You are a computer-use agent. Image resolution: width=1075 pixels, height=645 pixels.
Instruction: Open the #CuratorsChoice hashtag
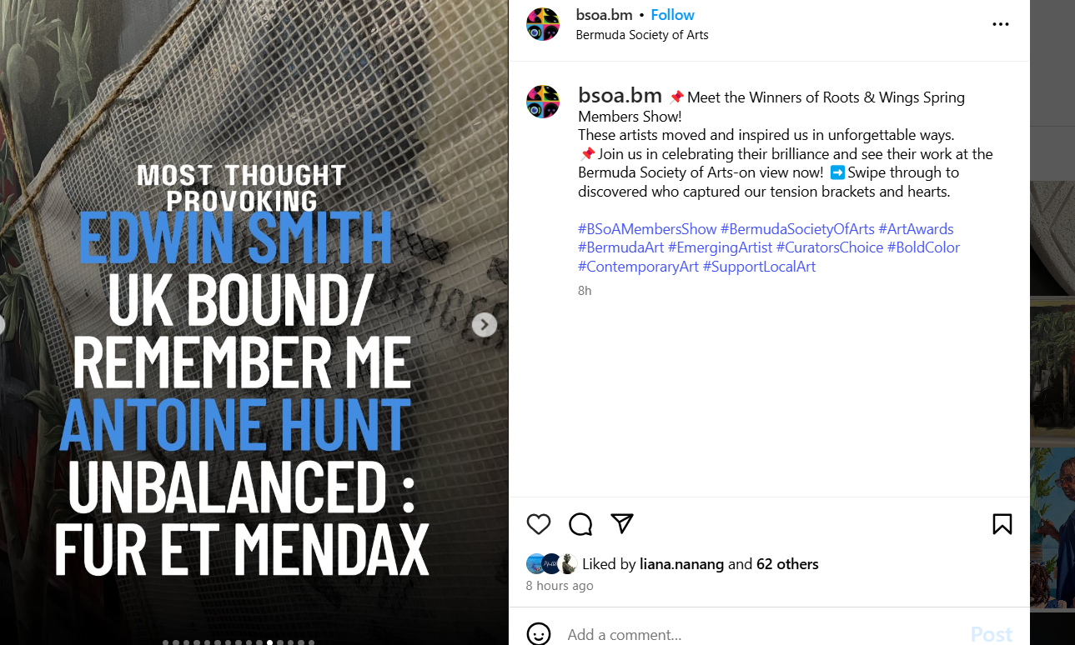pyautogui.click(x=830, y=247)
